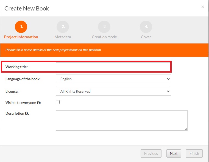This screenshot has height=162, width=209.
Task: Select the step 1 orange circle
Action: tap(21, 27)
